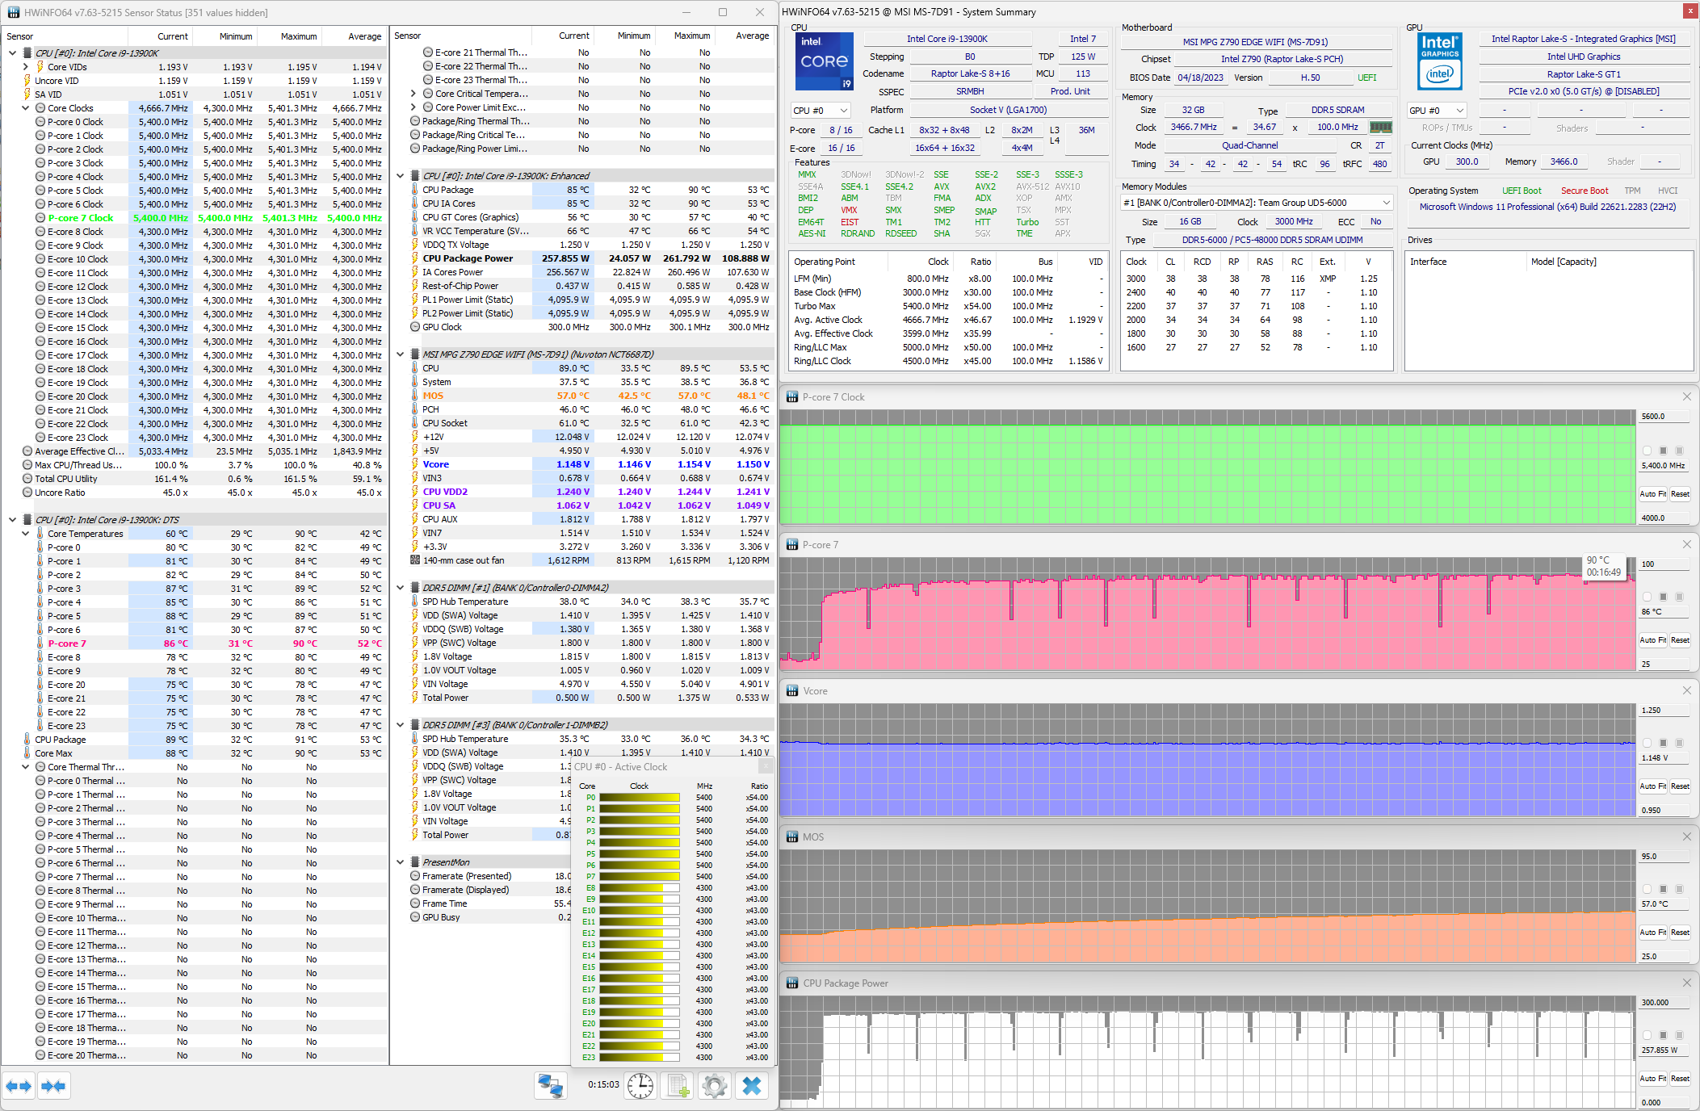
Task: Collapse the DDR5 DIMM [#1] sensor section
Action: 401,588
